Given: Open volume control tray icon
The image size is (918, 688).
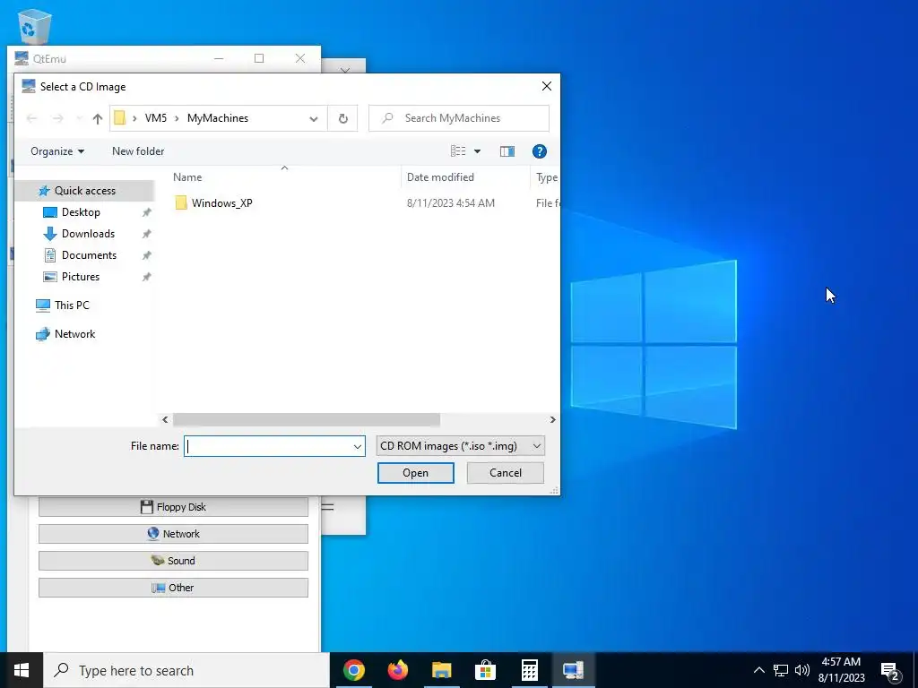Looking at the screenshot, I should pyautogui.click(x=802, y=670).
